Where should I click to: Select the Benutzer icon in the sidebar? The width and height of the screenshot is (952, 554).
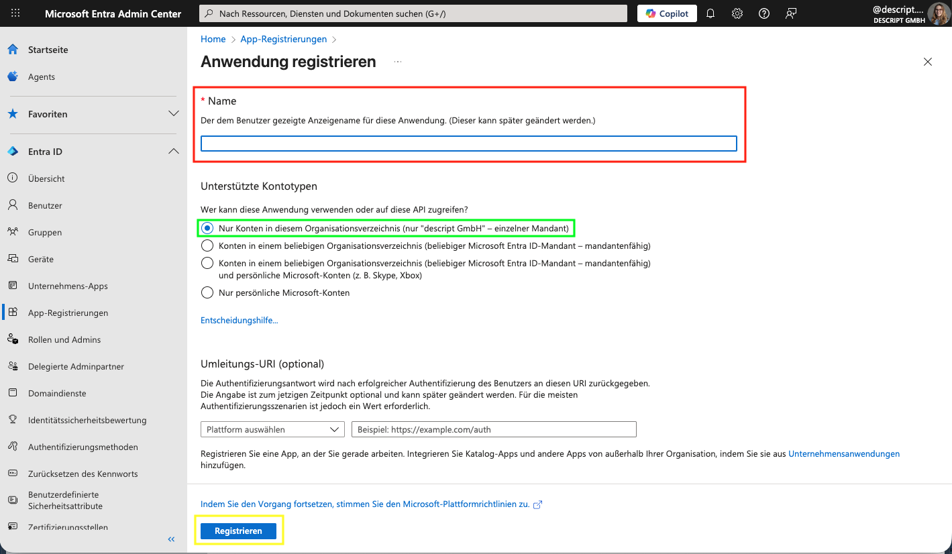(13, 205)
